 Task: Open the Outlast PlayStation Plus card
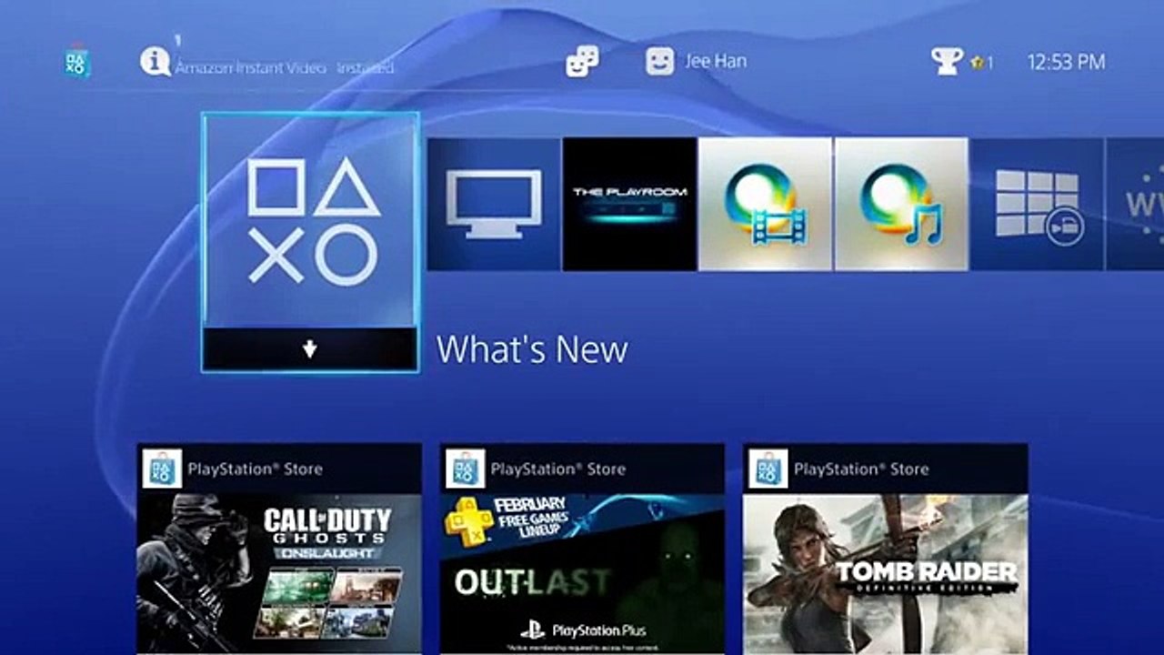pos(582,549)
